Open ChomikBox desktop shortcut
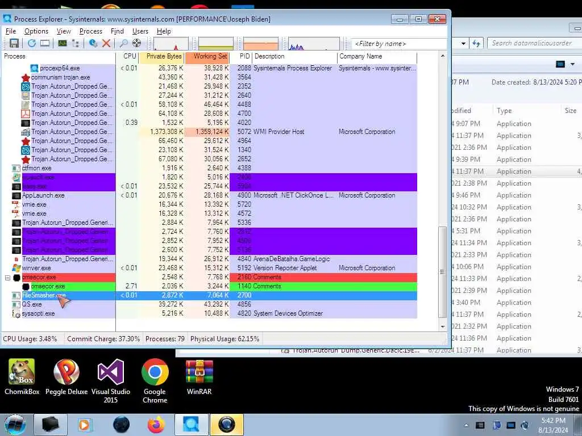 22,377
